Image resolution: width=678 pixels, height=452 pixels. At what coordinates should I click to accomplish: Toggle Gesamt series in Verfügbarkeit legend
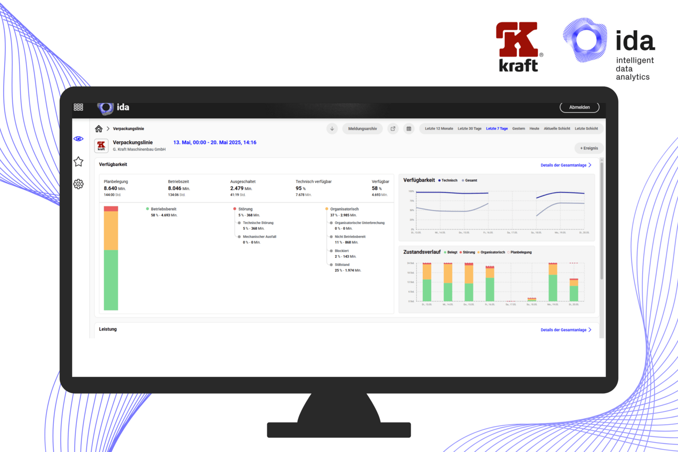pos(469,180)
